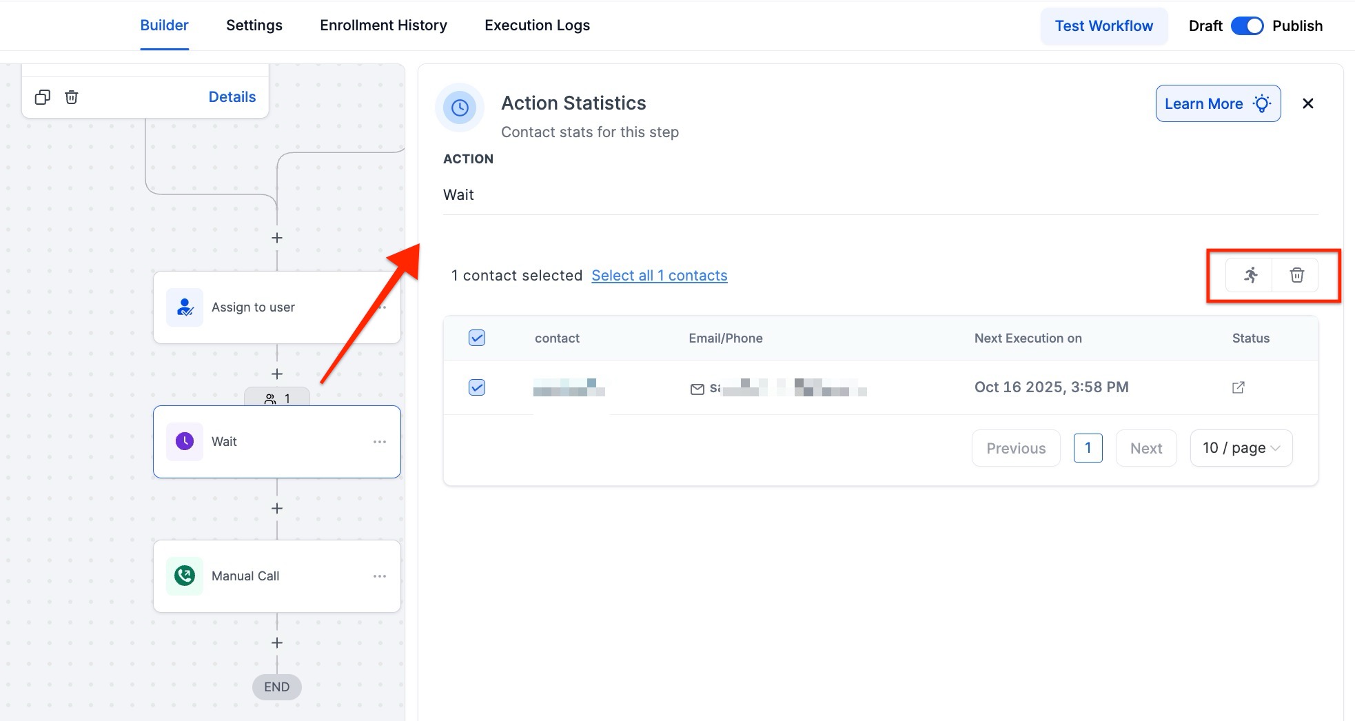Switch to the Settings tab

pyautogui.click(x=254, y=26)
